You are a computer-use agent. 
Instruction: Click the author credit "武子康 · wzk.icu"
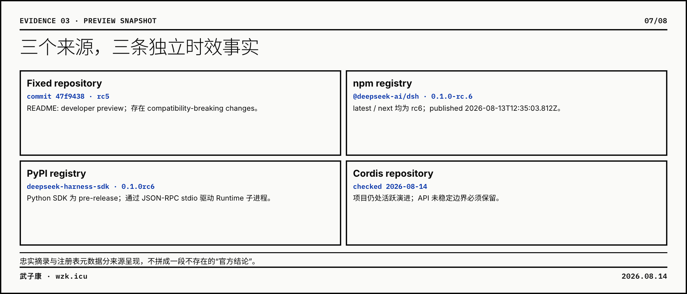[x=54, y=276]
